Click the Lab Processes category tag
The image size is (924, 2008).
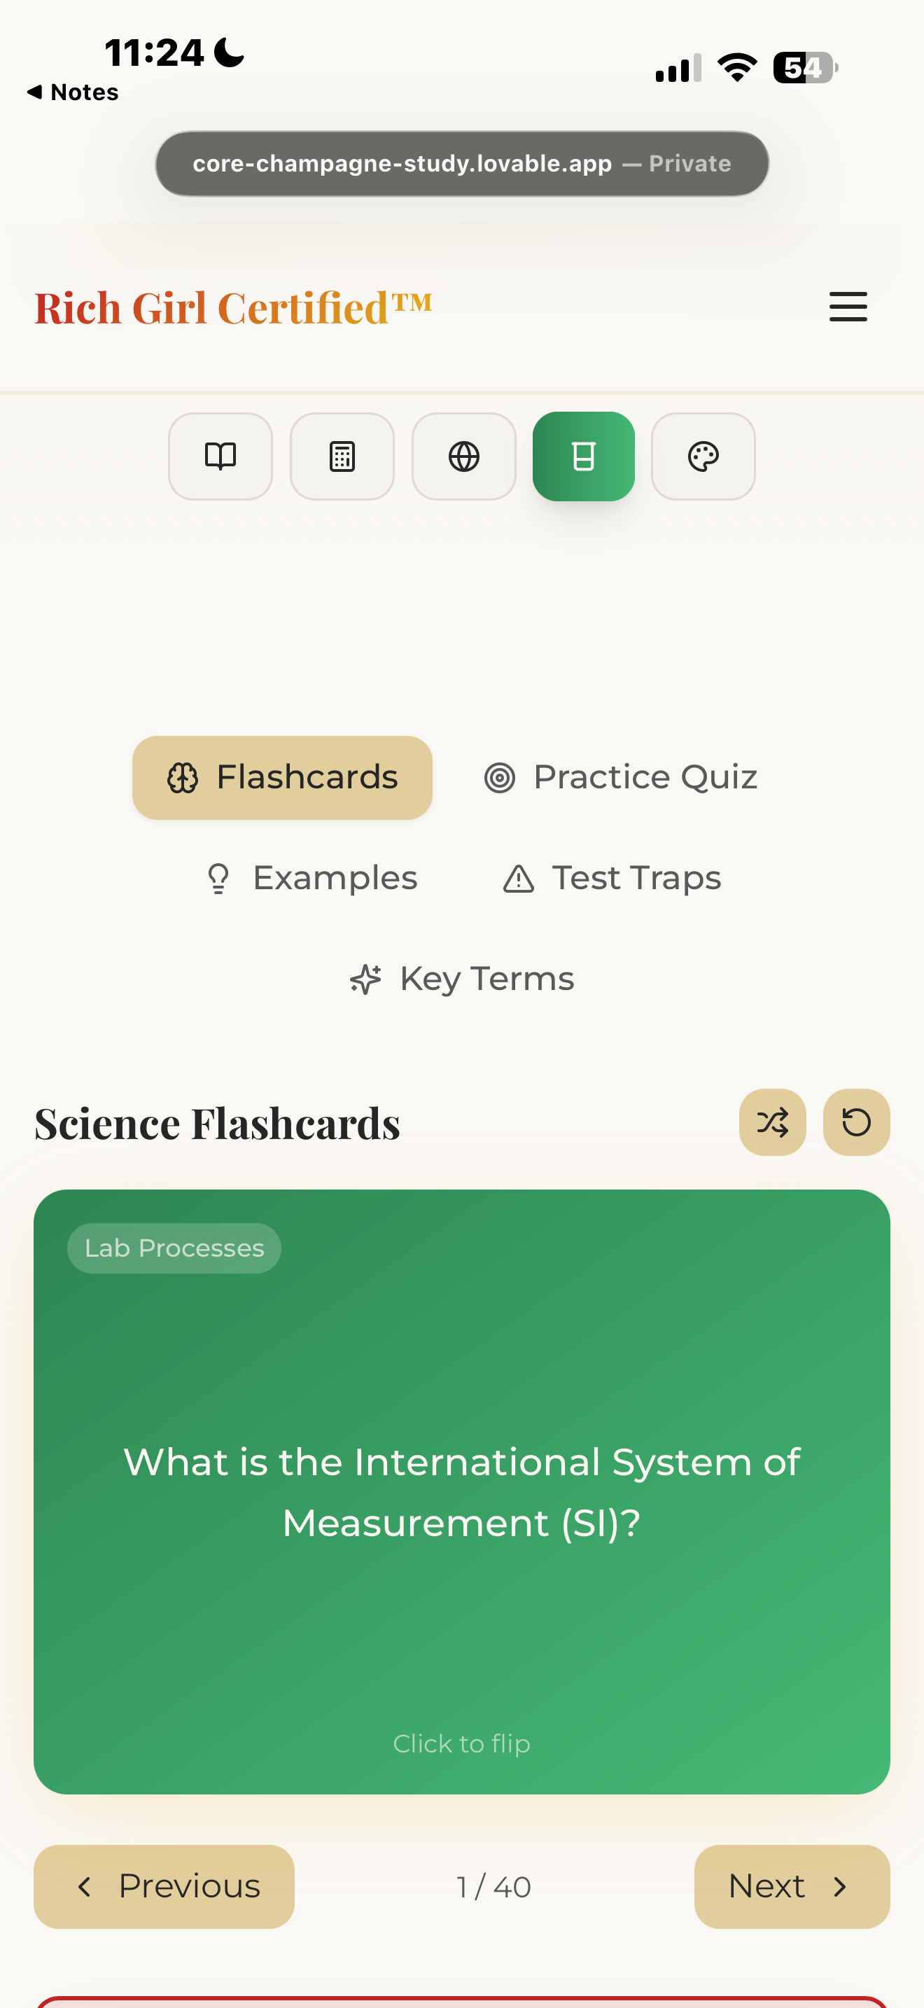pyautogui.click(x=174, y=1248)
